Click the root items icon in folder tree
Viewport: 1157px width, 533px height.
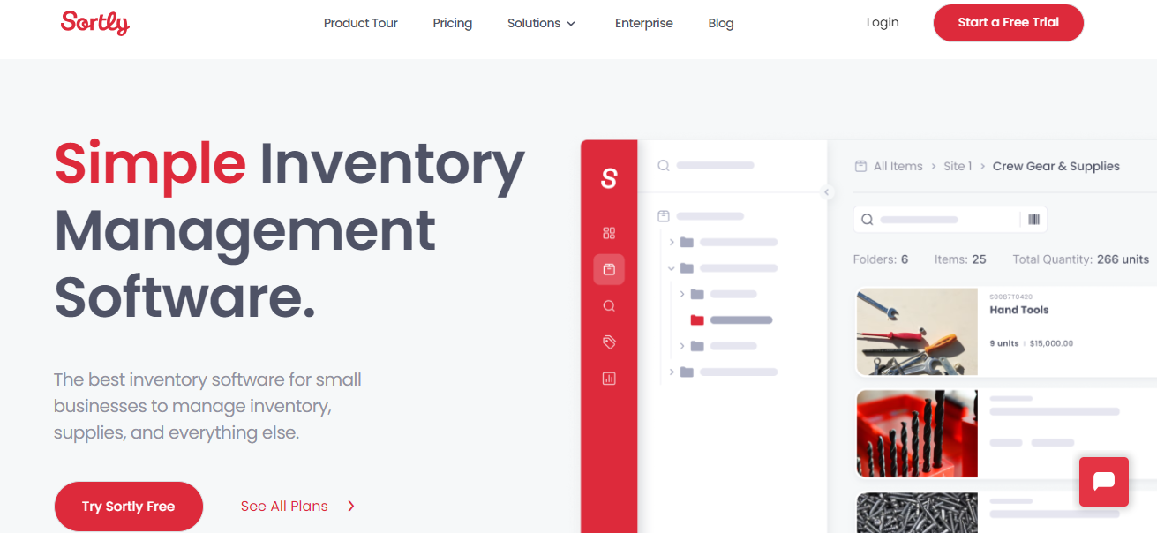click(x=665, y=216)
